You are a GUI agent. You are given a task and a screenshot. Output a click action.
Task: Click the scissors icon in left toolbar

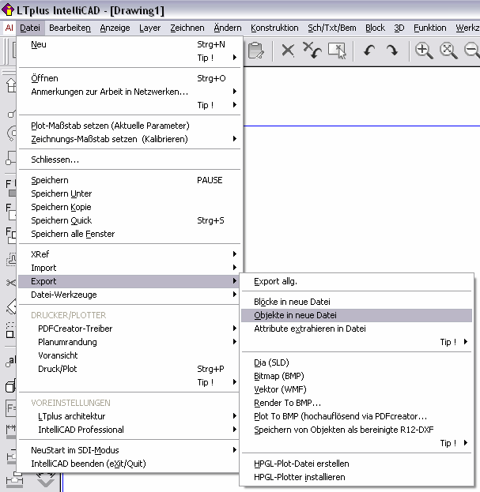pos(11,283)
